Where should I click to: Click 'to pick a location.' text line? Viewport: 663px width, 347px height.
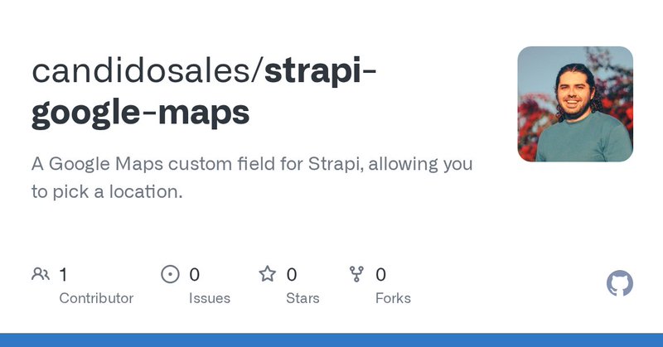(x=107, y=192)
